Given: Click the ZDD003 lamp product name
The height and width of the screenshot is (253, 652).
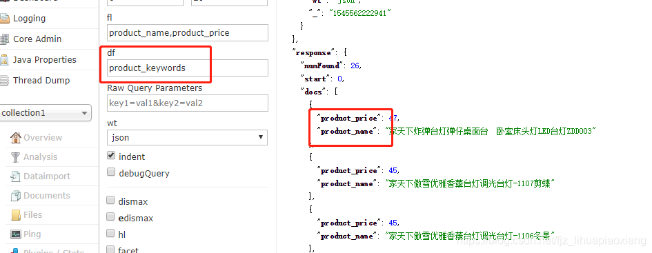Looking at the screenshot, I should pyautogui.click(x=491, y=131).
